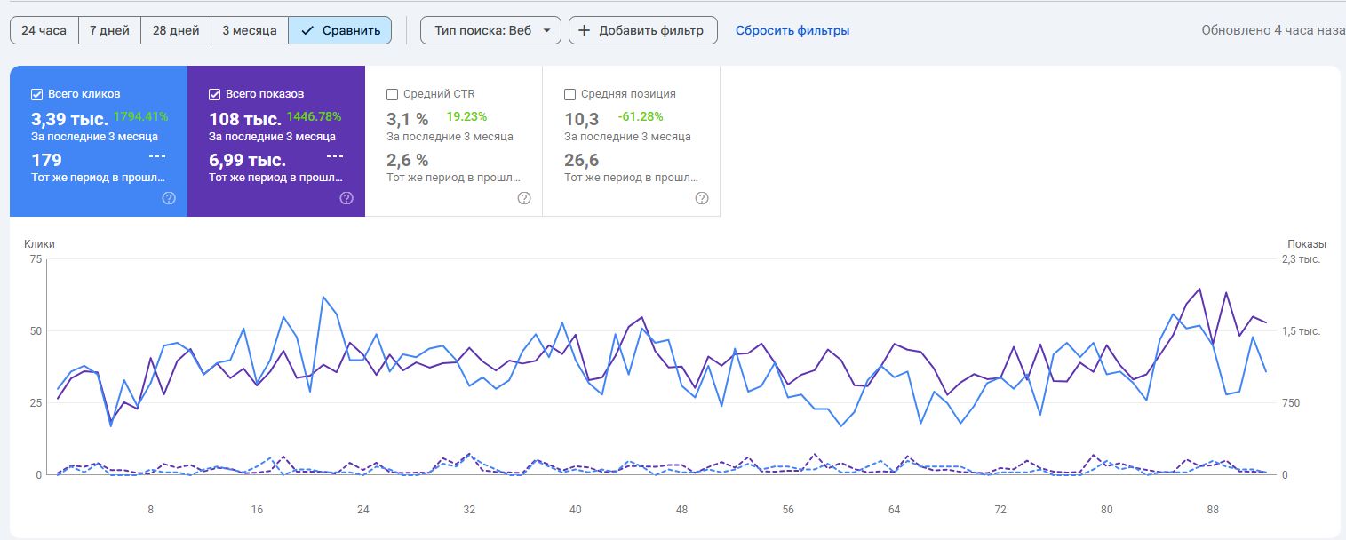The width and height of the screenshot is (1346, 540).
Task: Click the plus icon on Добавить фильтр
Action: tap(585, 30)
